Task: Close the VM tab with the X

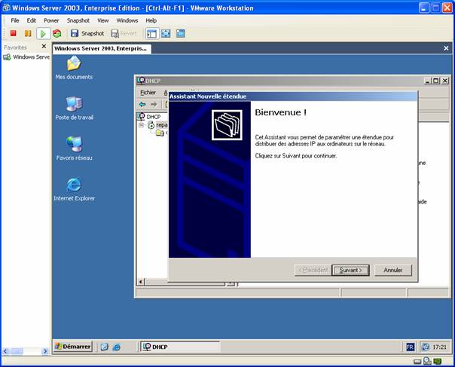Action: pos(446,48)
